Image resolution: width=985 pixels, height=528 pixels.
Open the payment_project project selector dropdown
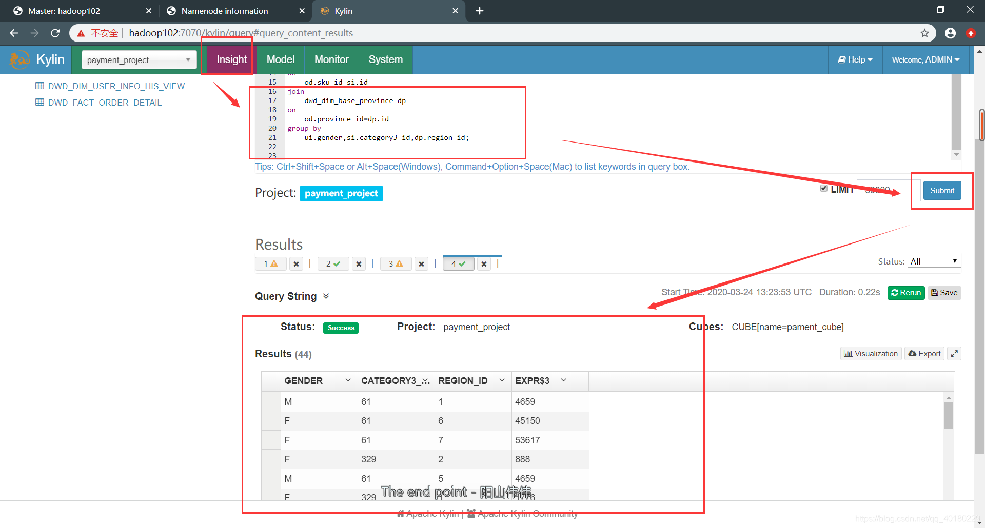(x=139, y=60)
